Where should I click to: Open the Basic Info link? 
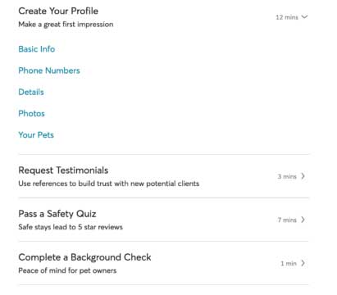[x=37, y=49]
